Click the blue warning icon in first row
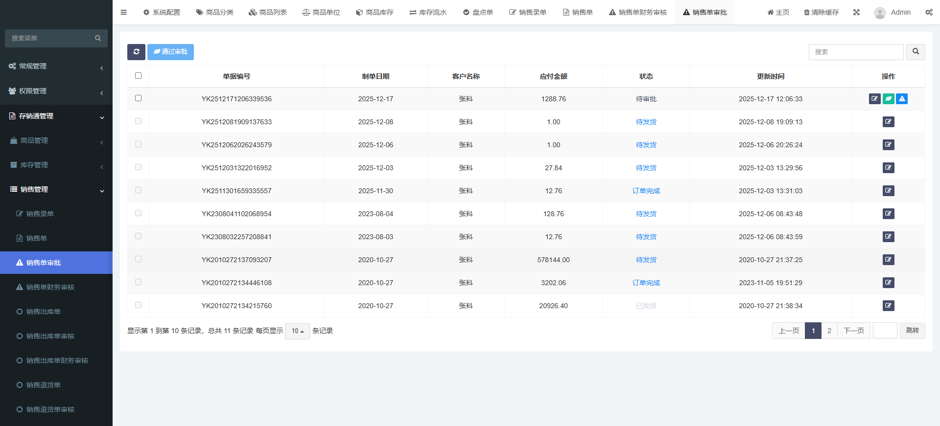This screenshot has width=940, height=426. (x=902, y=99)
